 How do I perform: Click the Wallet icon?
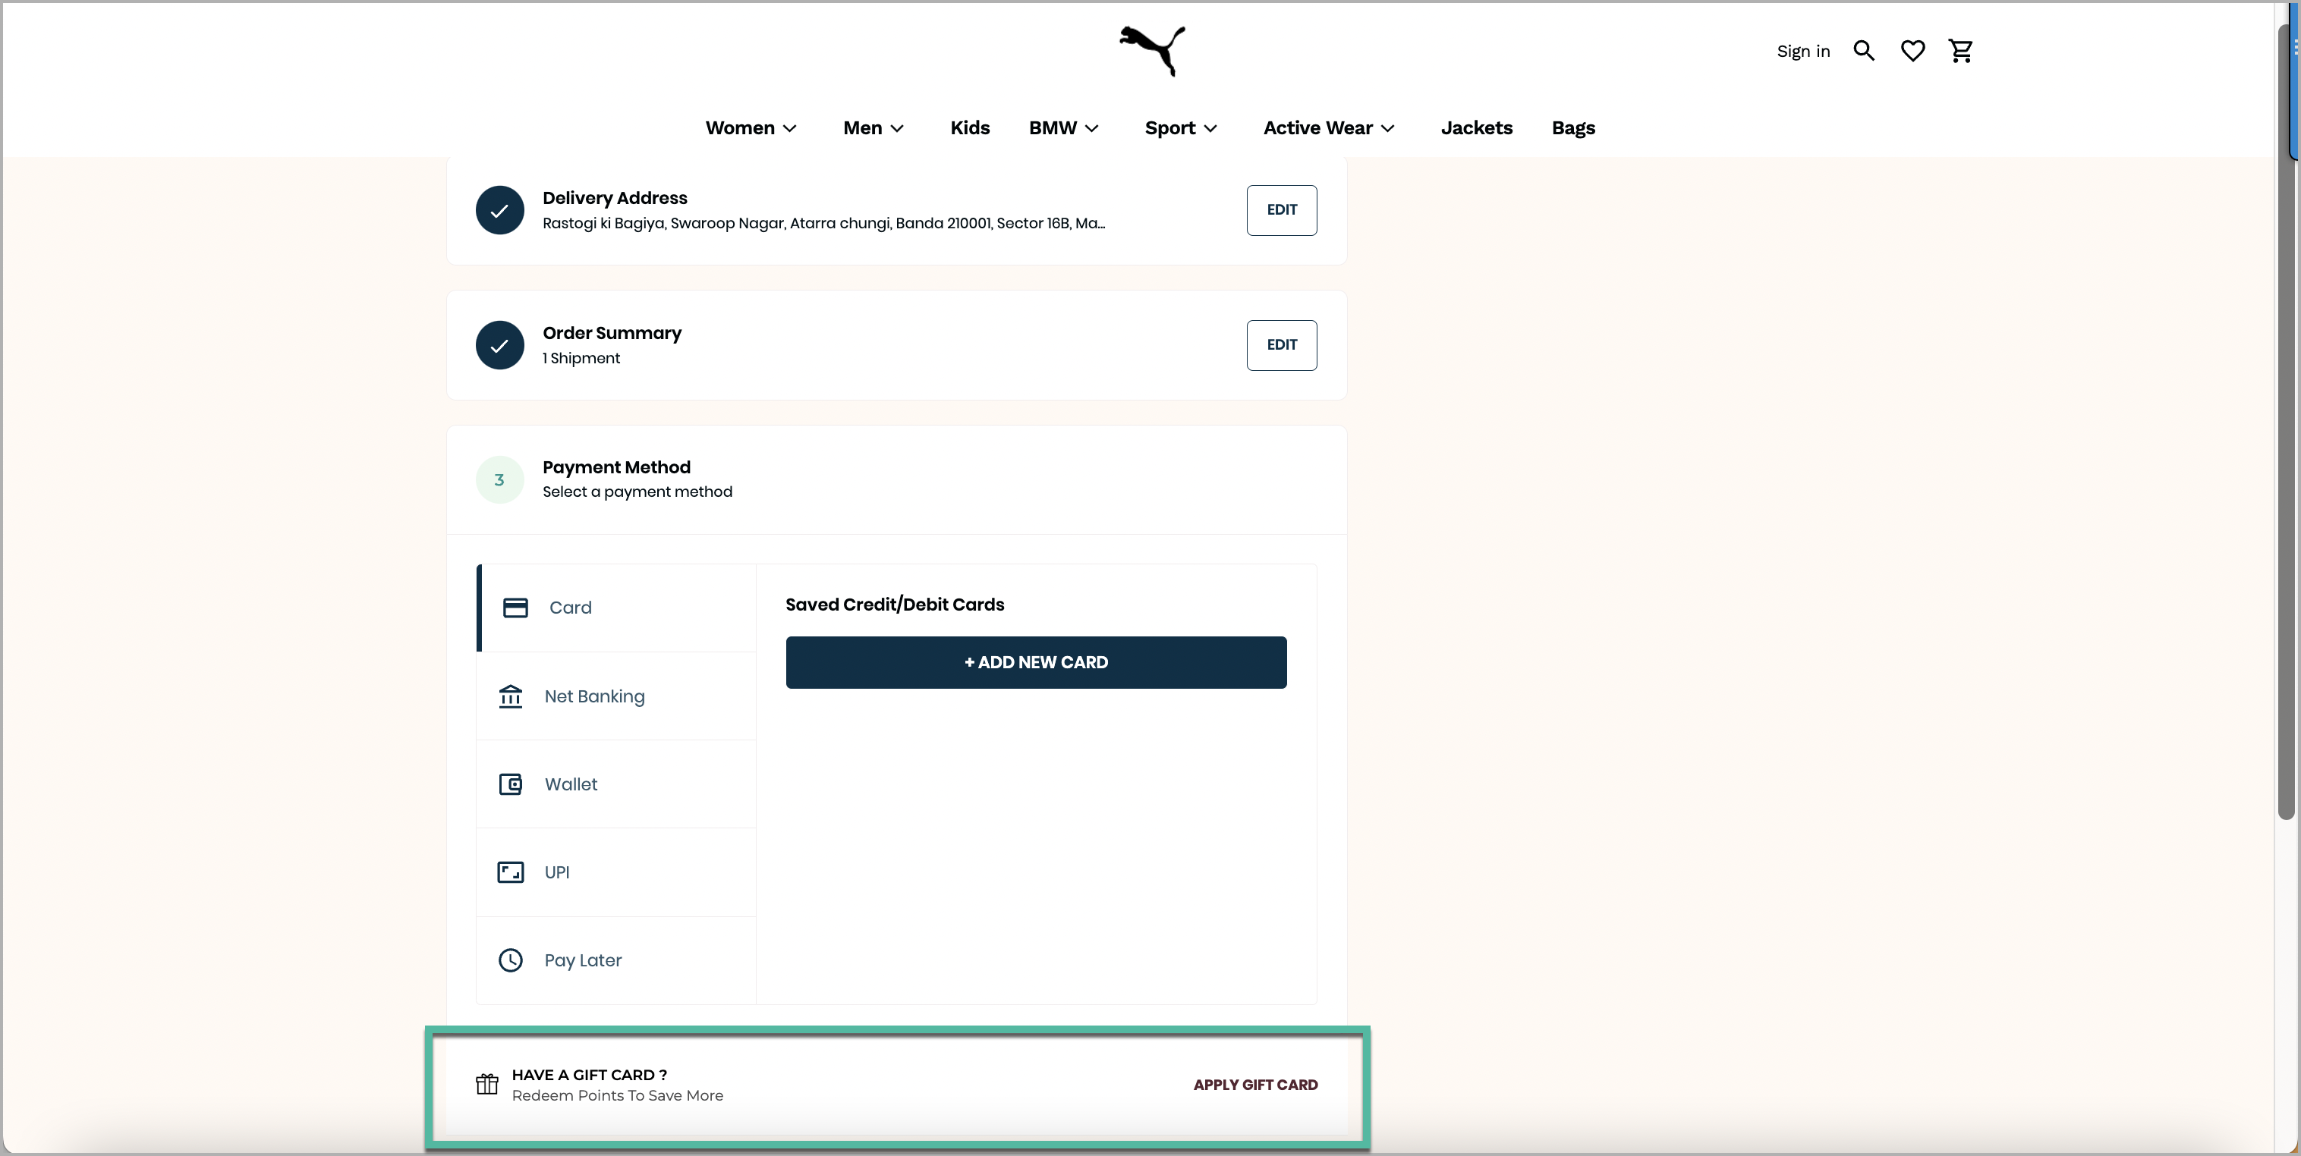pos(510,784)
